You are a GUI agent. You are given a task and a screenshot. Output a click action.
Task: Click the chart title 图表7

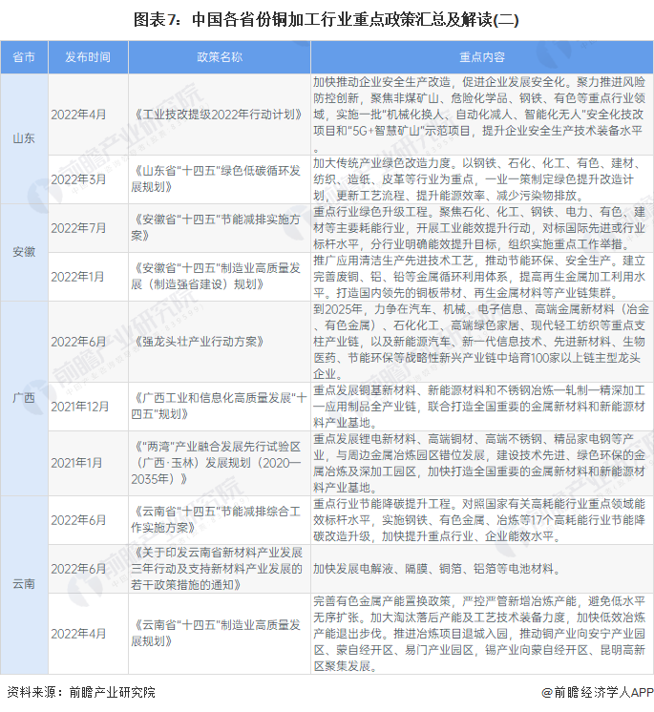327,19
